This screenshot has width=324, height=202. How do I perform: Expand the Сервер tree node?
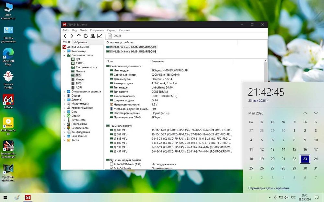[64, 96]
